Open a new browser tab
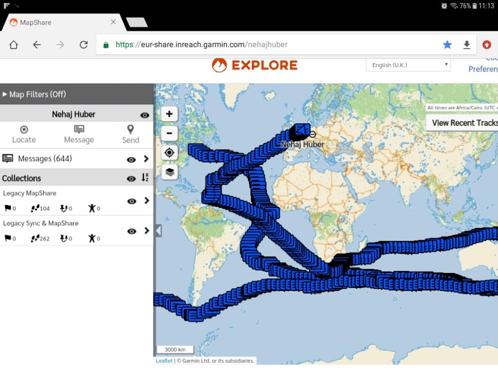 pos(137,22)
